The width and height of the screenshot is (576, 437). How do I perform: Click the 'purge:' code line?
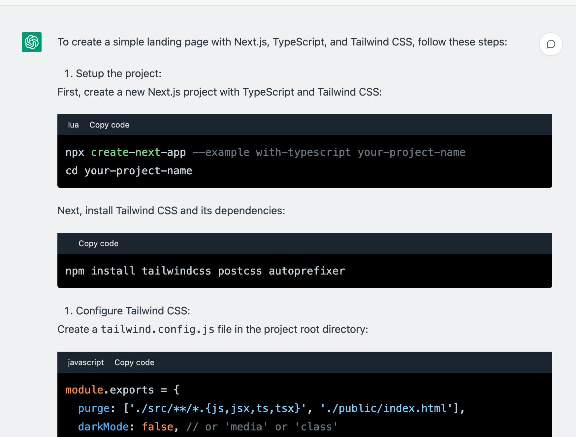pos(271,408)
